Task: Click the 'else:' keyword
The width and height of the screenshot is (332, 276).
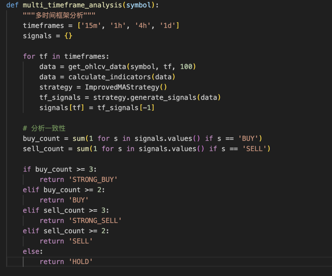Action: pos(33,251)
